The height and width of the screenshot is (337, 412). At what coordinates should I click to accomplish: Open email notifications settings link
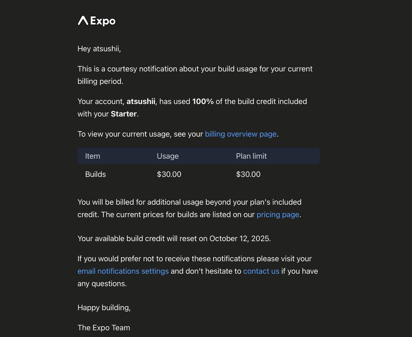(123, 271)
